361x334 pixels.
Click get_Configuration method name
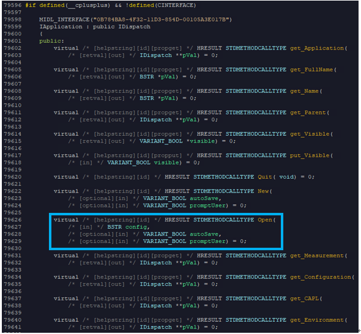(x=321, y=277)
